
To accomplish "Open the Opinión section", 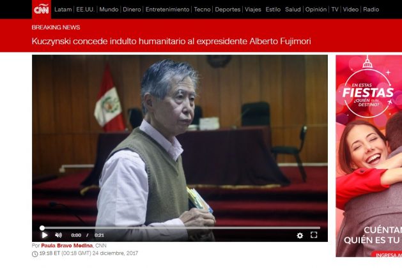I will pyautogui.click(x=316, y=10).
